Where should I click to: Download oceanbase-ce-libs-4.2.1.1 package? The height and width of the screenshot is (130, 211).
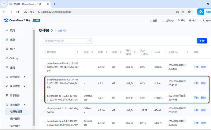pos(196,83)
